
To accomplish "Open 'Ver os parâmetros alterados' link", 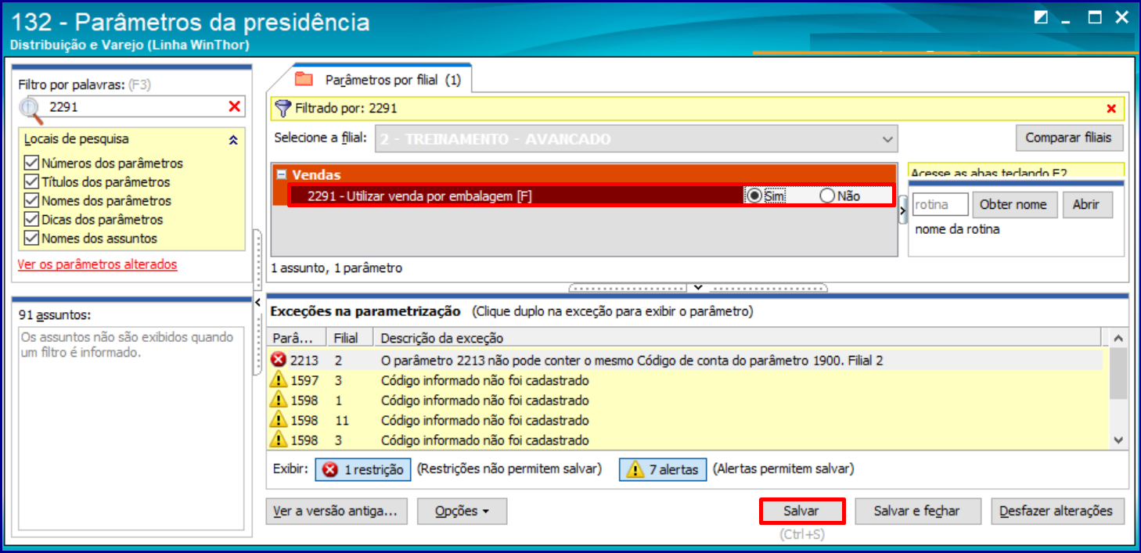I will [x=98, y=264].
